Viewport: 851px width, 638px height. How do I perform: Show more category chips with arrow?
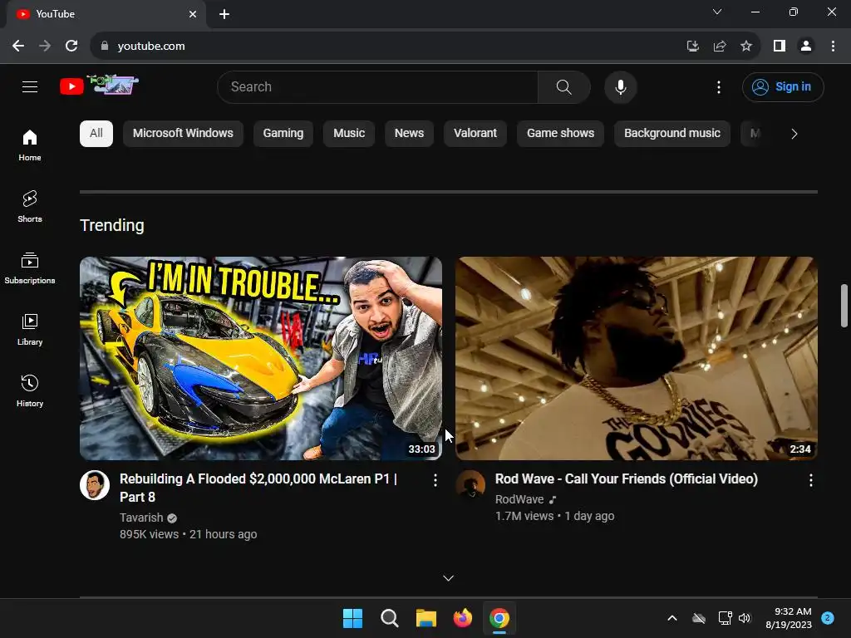pos(794,134)
